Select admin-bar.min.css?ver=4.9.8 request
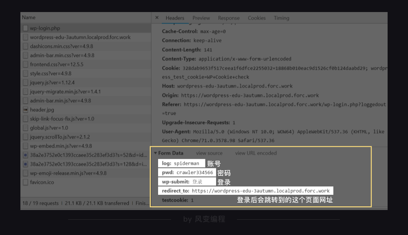Screen dimensions: 408x235 [x=86, y=56]
